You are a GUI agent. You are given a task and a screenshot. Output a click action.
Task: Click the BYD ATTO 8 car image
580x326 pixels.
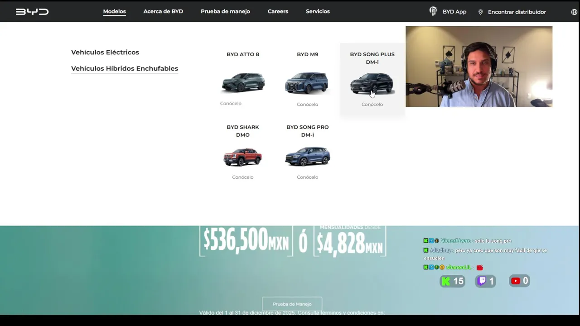coord(243,82)
